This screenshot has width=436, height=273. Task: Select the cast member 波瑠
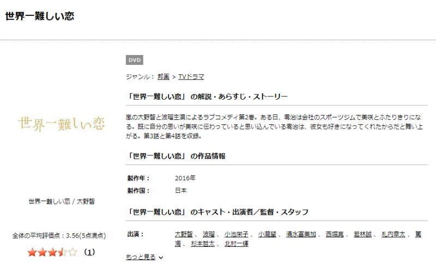tap(209, 234)
